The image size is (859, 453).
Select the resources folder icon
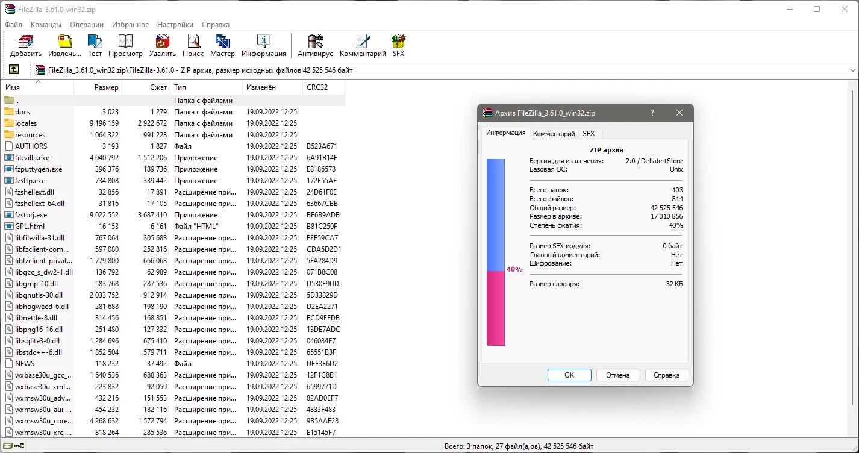pos(9,134)
